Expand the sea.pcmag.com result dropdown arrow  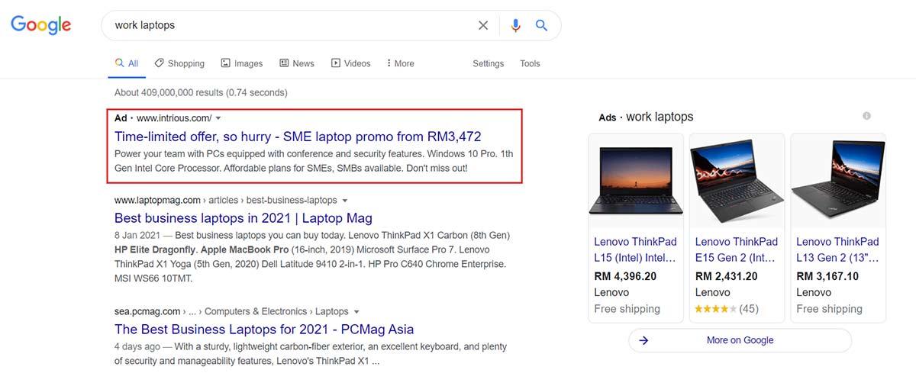(x=356, y=312)
